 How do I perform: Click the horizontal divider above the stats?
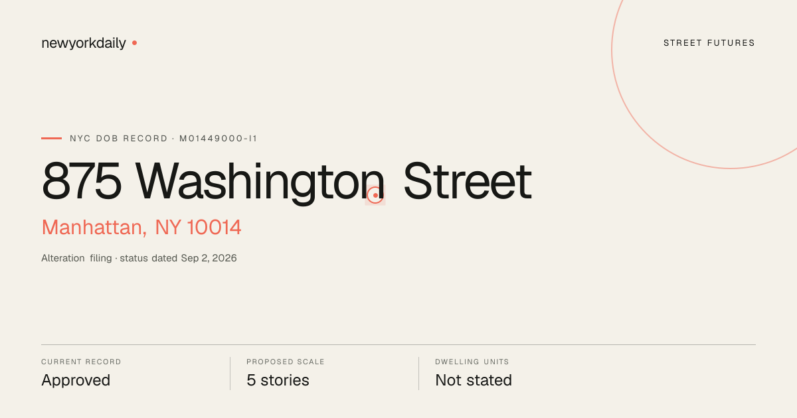coord(398,344)
